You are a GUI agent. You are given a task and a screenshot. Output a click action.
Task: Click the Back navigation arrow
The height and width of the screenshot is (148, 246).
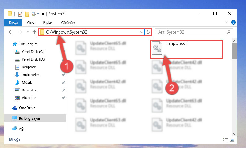11,32
